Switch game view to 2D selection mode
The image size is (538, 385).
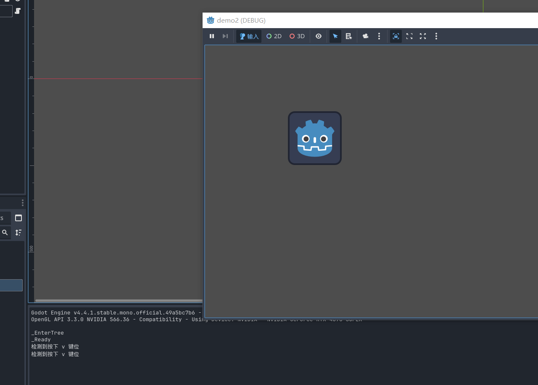274,36
